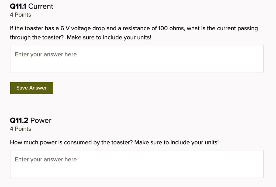Click the 4 Points label under Q11.2

pos(20,129)
